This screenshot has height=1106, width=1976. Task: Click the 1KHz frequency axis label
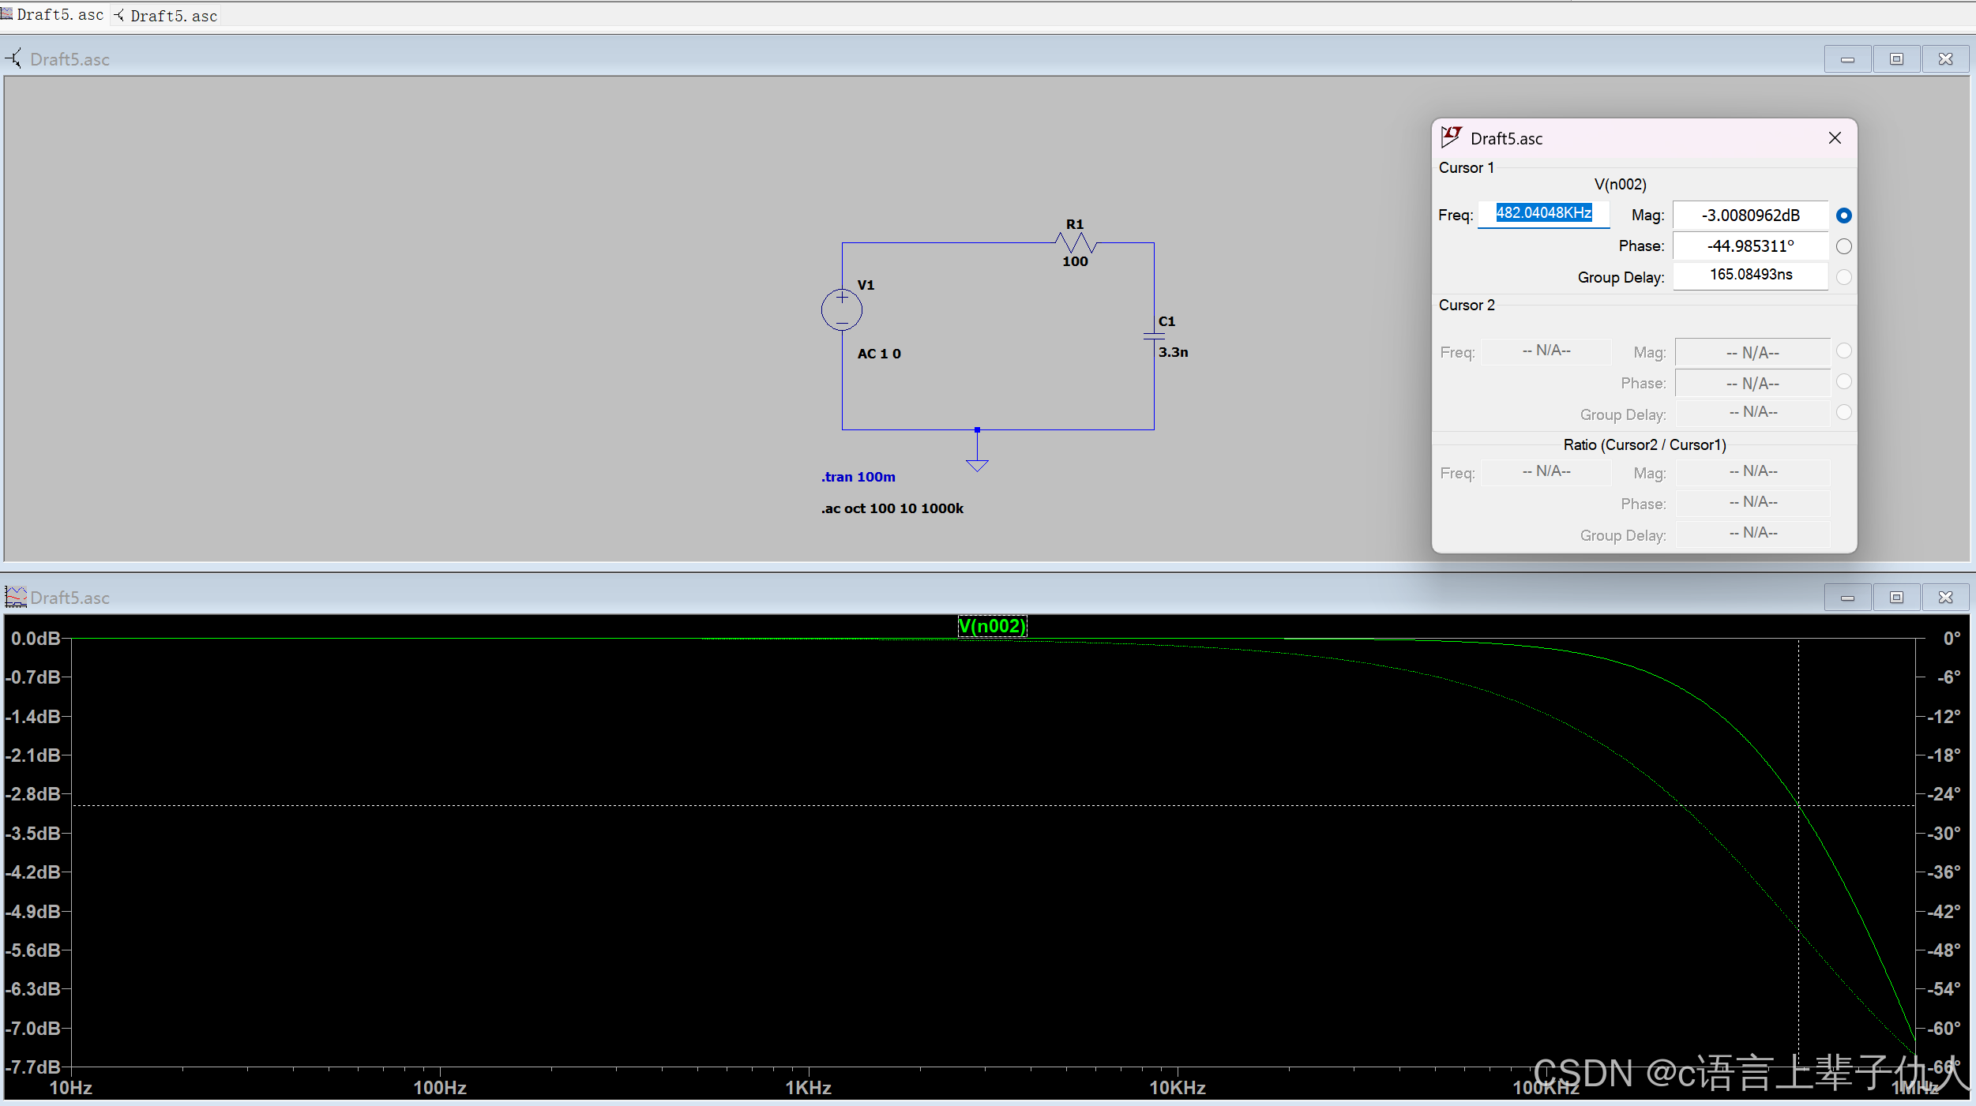click(808, 1088)
